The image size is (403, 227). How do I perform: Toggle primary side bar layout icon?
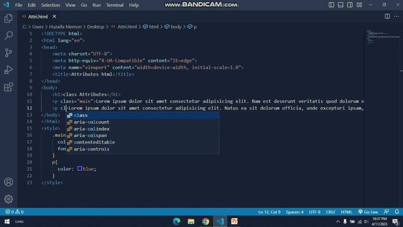coord(331,5)
